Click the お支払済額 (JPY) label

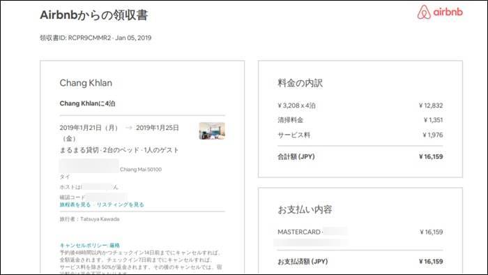(x=303, y=262)
